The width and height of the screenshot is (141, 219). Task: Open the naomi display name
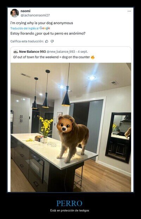[25, 11]
